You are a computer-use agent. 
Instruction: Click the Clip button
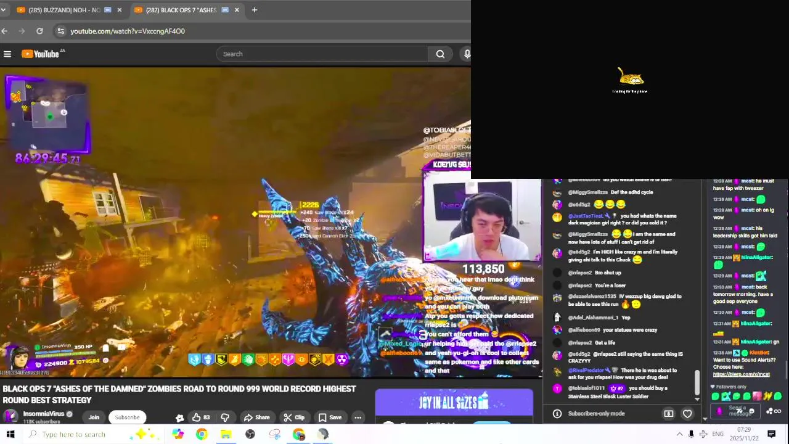[x=293, y=417]
